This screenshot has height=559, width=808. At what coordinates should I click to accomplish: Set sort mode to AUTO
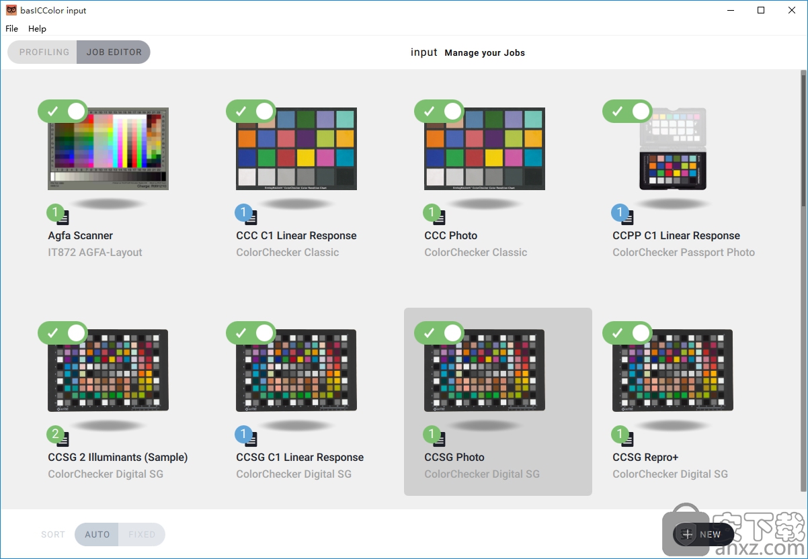(x=97, y=535)
